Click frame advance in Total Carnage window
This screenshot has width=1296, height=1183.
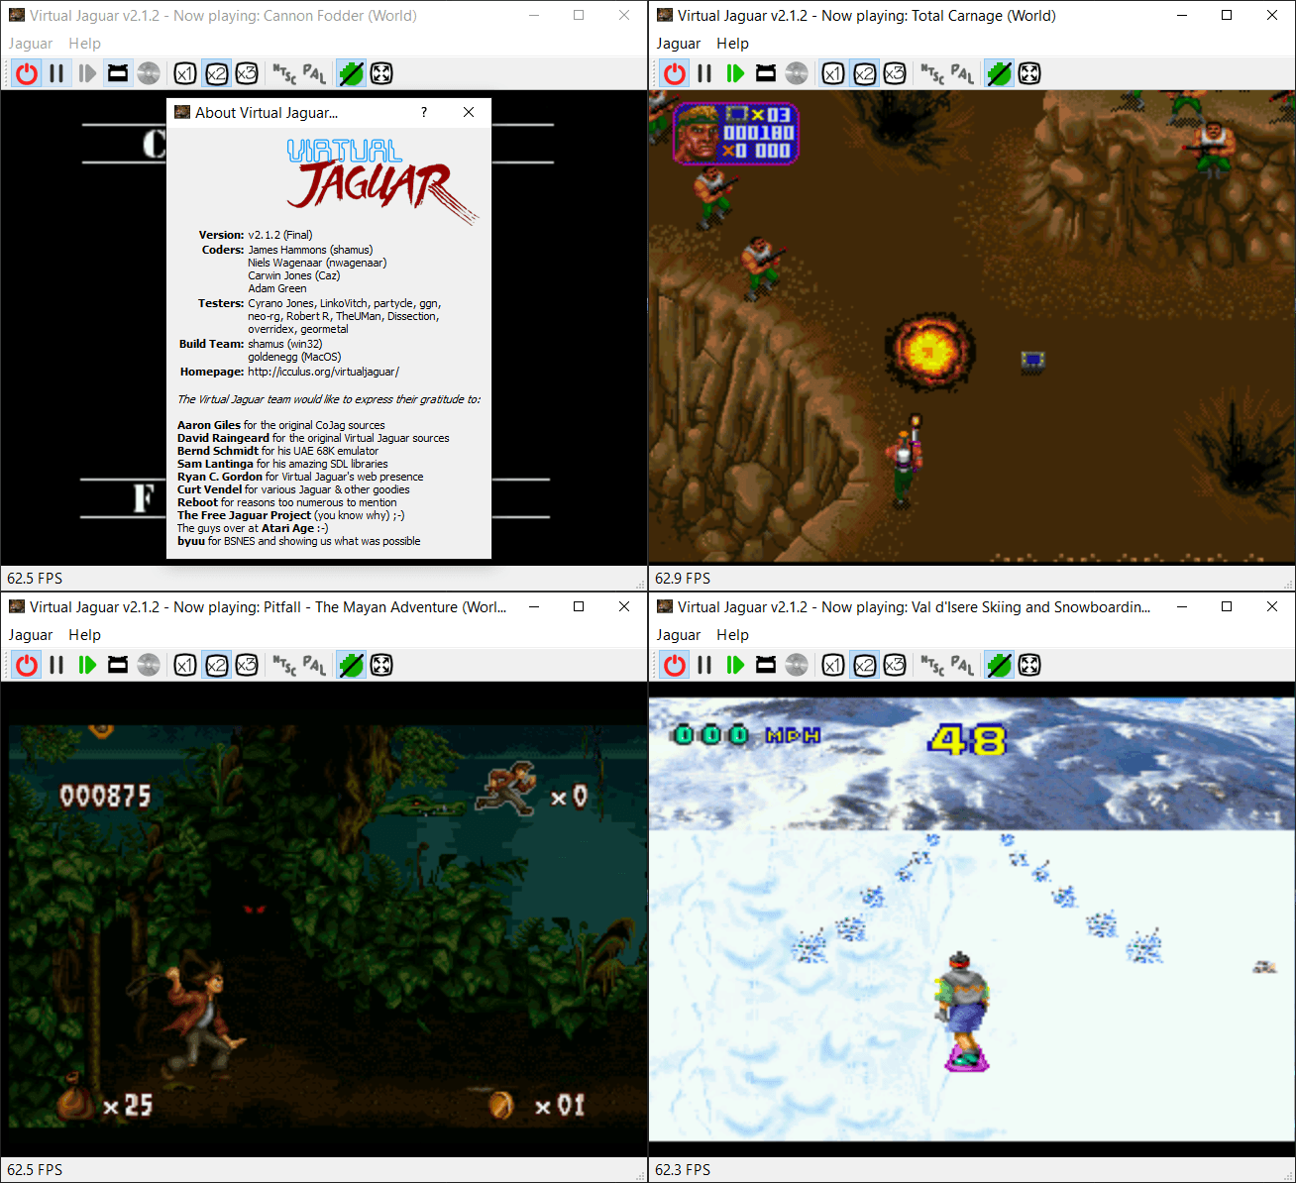point(735,73)
